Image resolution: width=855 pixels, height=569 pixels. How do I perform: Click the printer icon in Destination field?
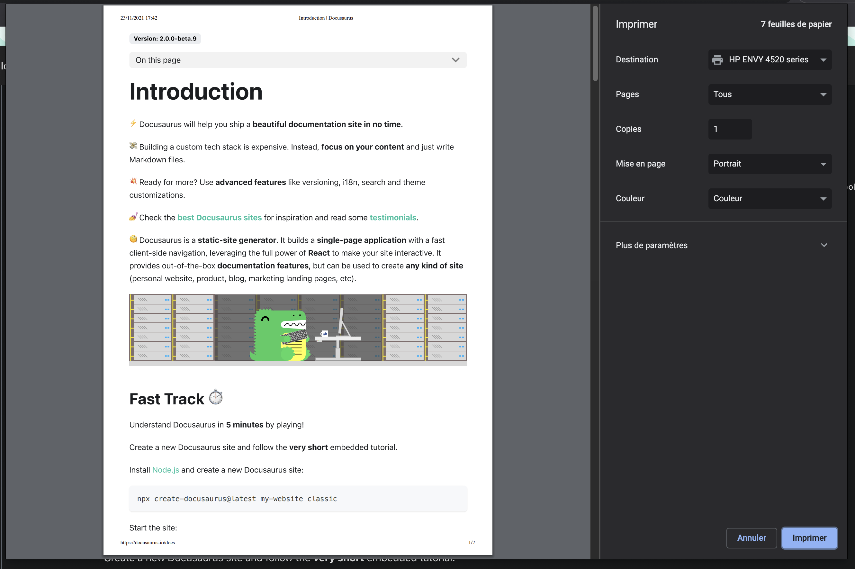(x=717, y=60)
